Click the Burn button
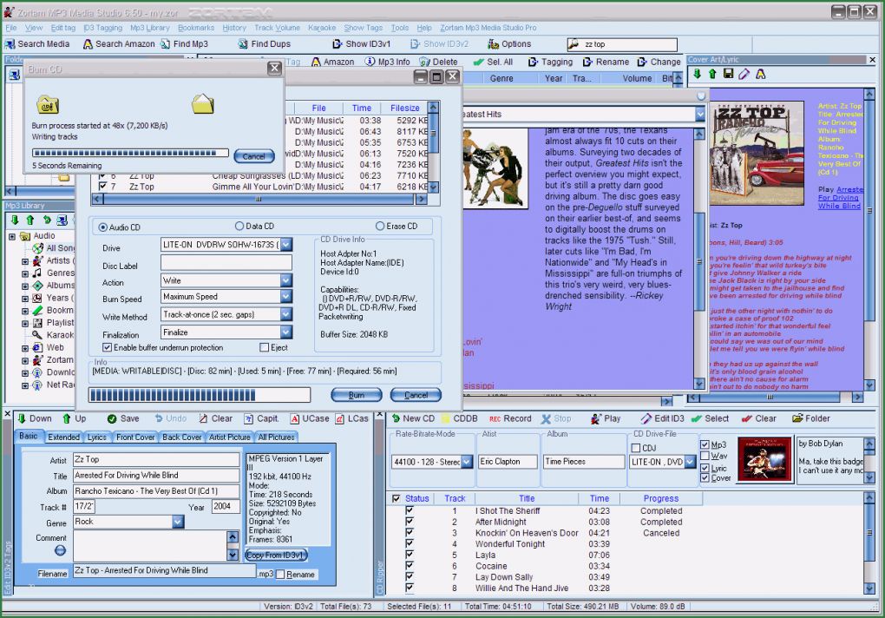This screenshot has height=618, width=885. (x=358, y=395)
